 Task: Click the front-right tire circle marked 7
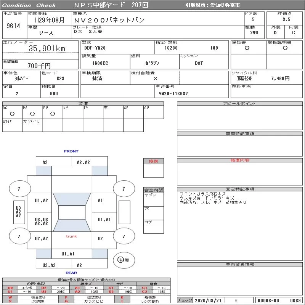pyautogui.click(x=124, y=188)
